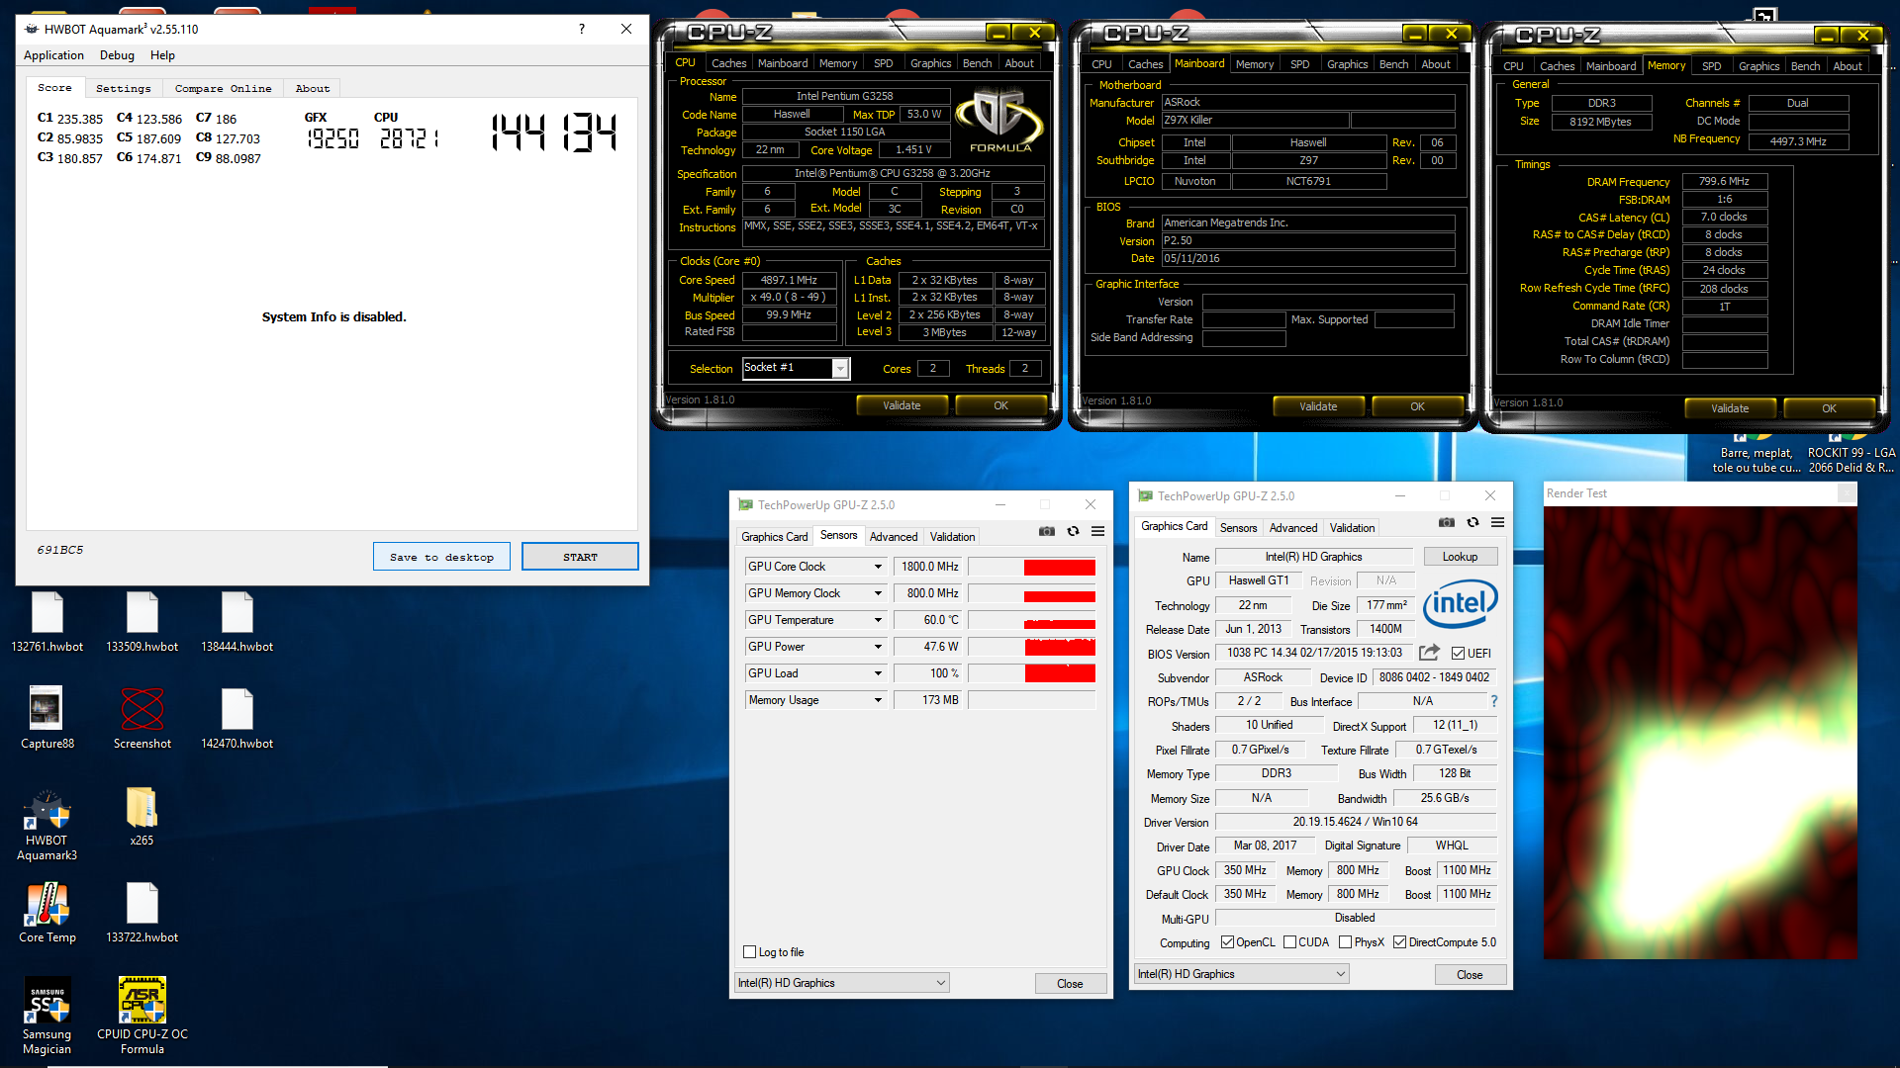Click refresh icon in GPU-Z Sensors window

[1073, 532]
